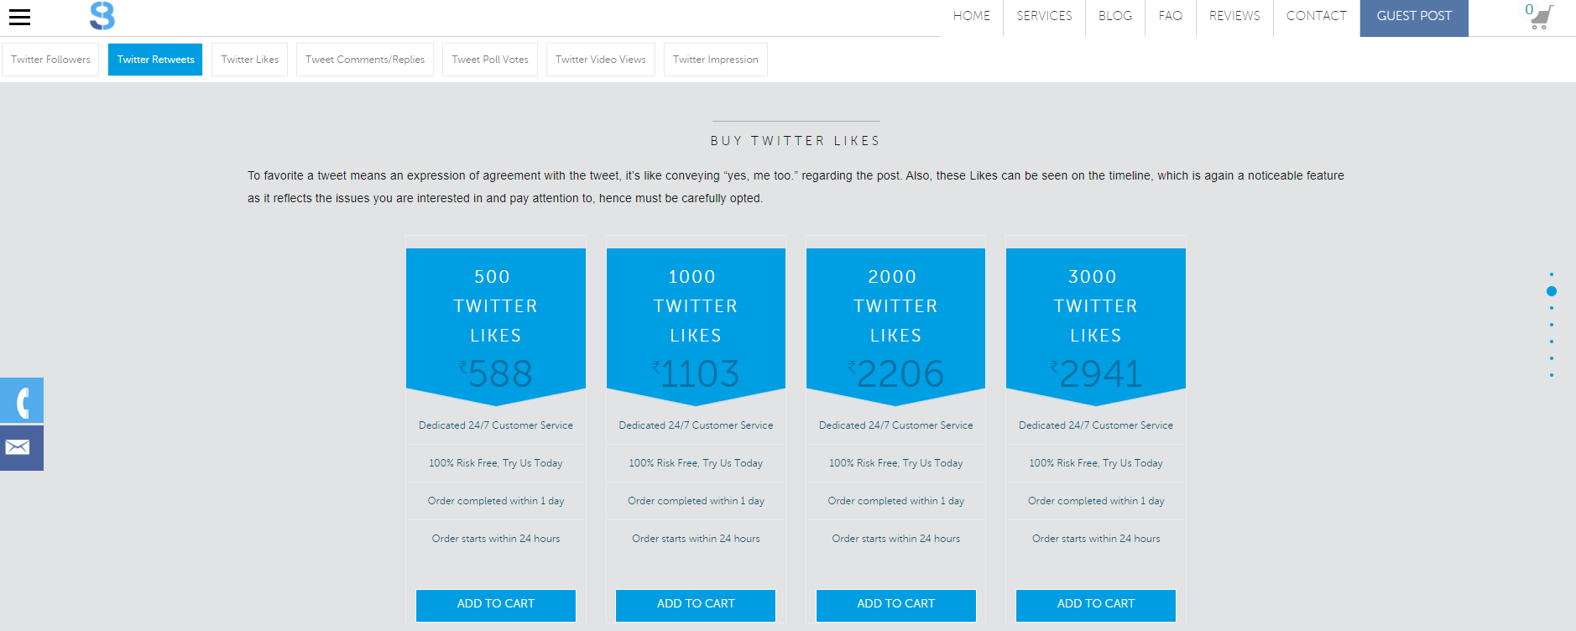This screenshot has width=1576, height=631.
Task: Select the Twitter Retweets tab
Action: click(155, 60)
